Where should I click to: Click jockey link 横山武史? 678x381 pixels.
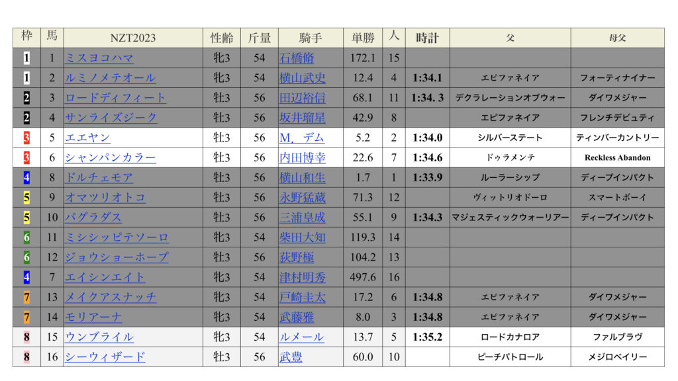(x=303, y=78)
